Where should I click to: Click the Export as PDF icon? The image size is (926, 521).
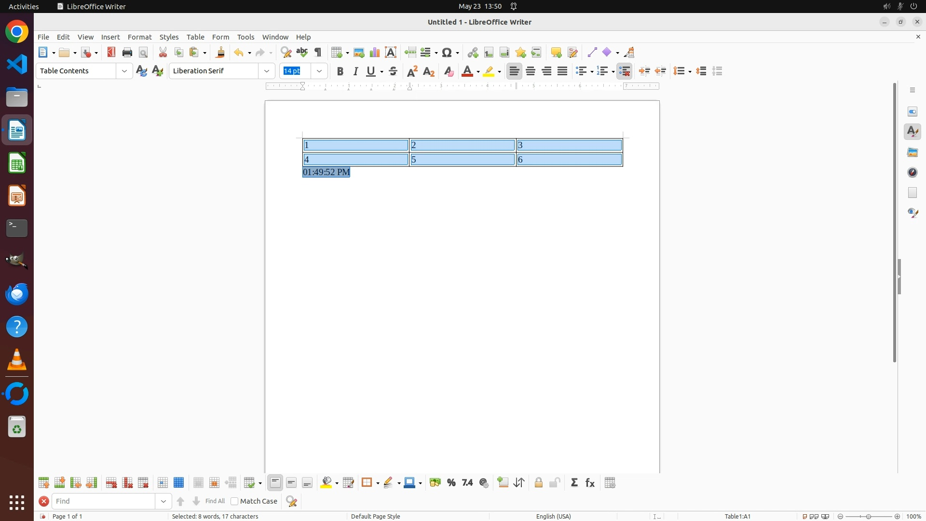111,52
